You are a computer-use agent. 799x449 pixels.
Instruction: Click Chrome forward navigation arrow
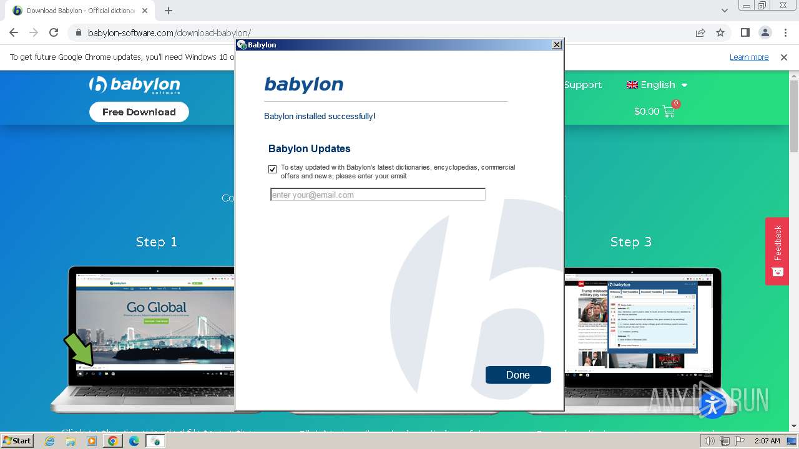pyautogui.click(x=34, y=32)
